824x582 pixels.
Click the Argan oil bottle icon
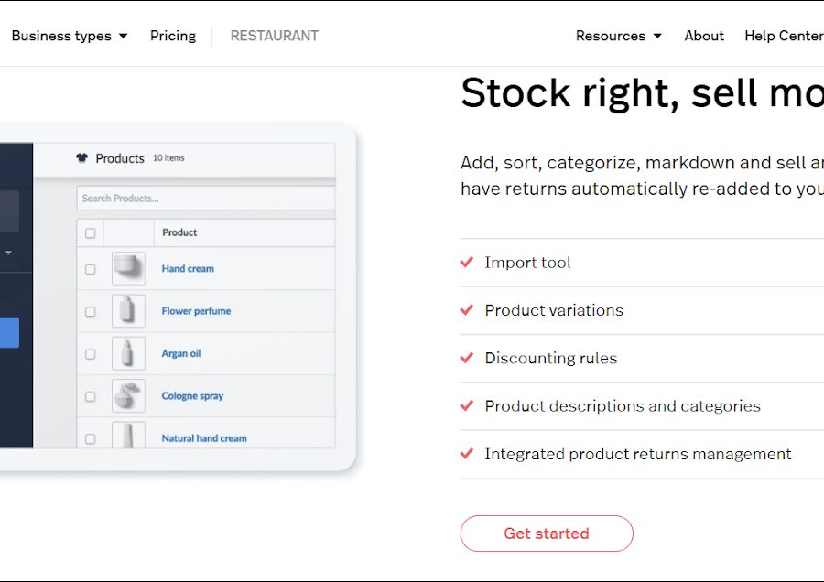128,353
